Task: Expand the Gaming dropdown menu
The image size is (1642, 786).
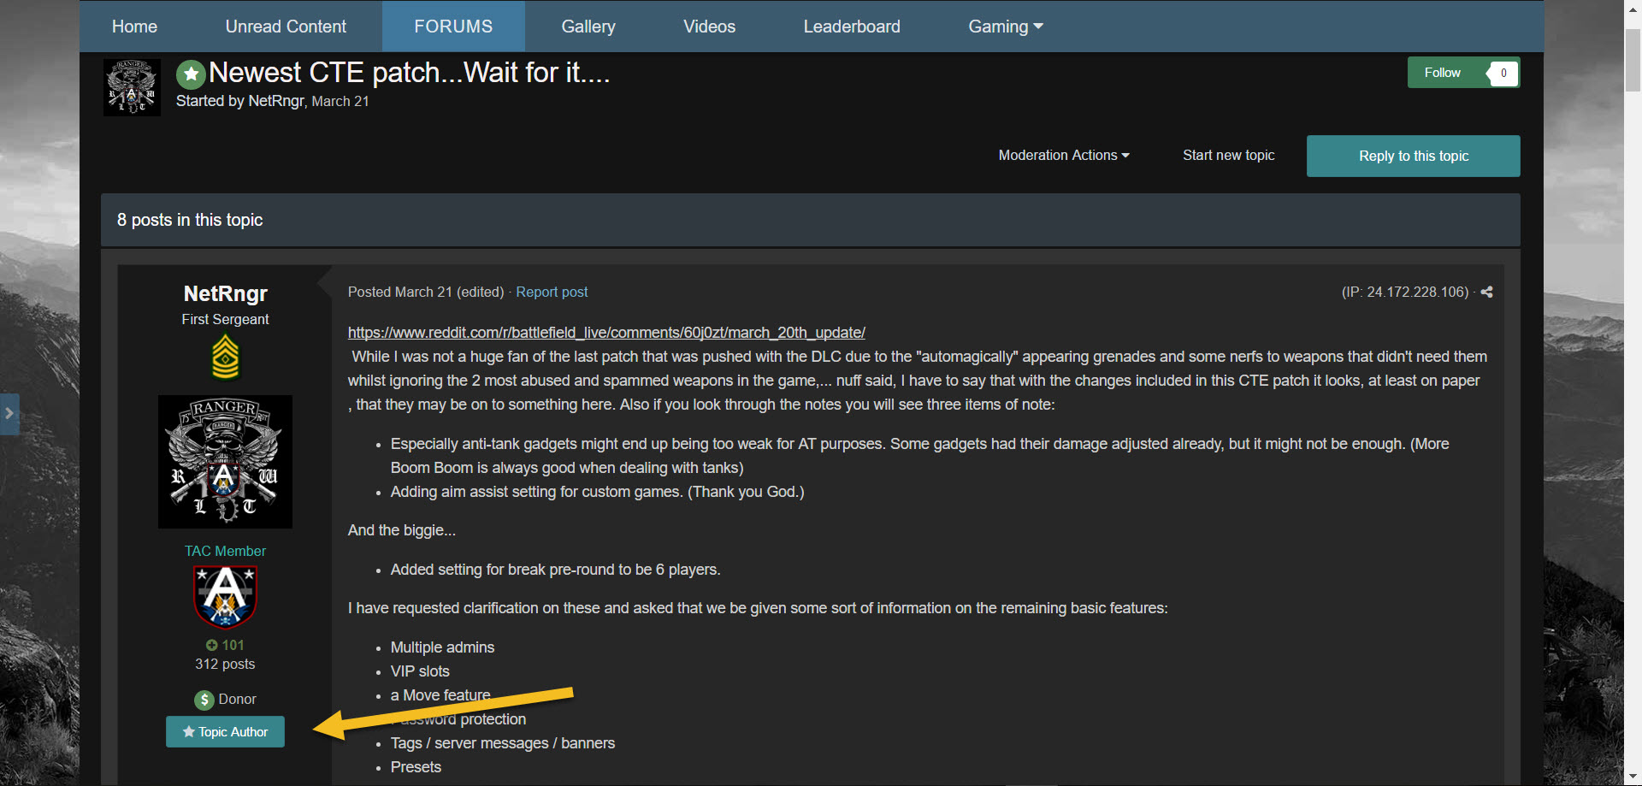Action: 1005,27
